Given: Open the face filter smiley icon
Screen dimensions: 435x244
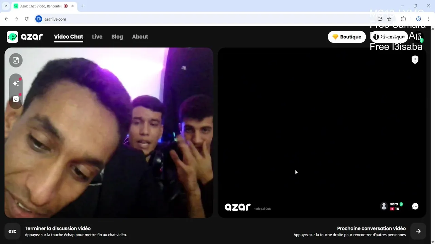Looking at the screenshot, I should point(16,99).
